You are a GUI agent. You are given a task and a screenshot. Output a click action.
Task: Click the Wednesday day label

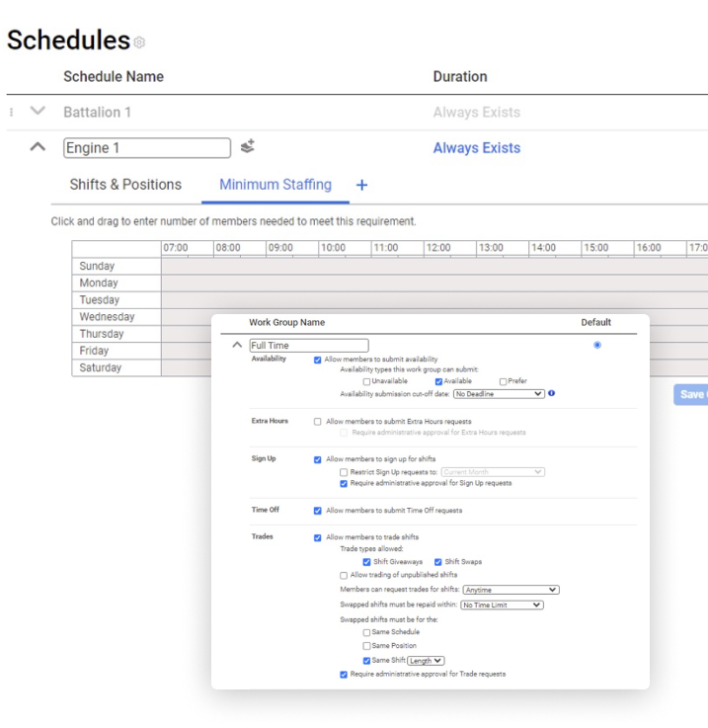point(107,317)
